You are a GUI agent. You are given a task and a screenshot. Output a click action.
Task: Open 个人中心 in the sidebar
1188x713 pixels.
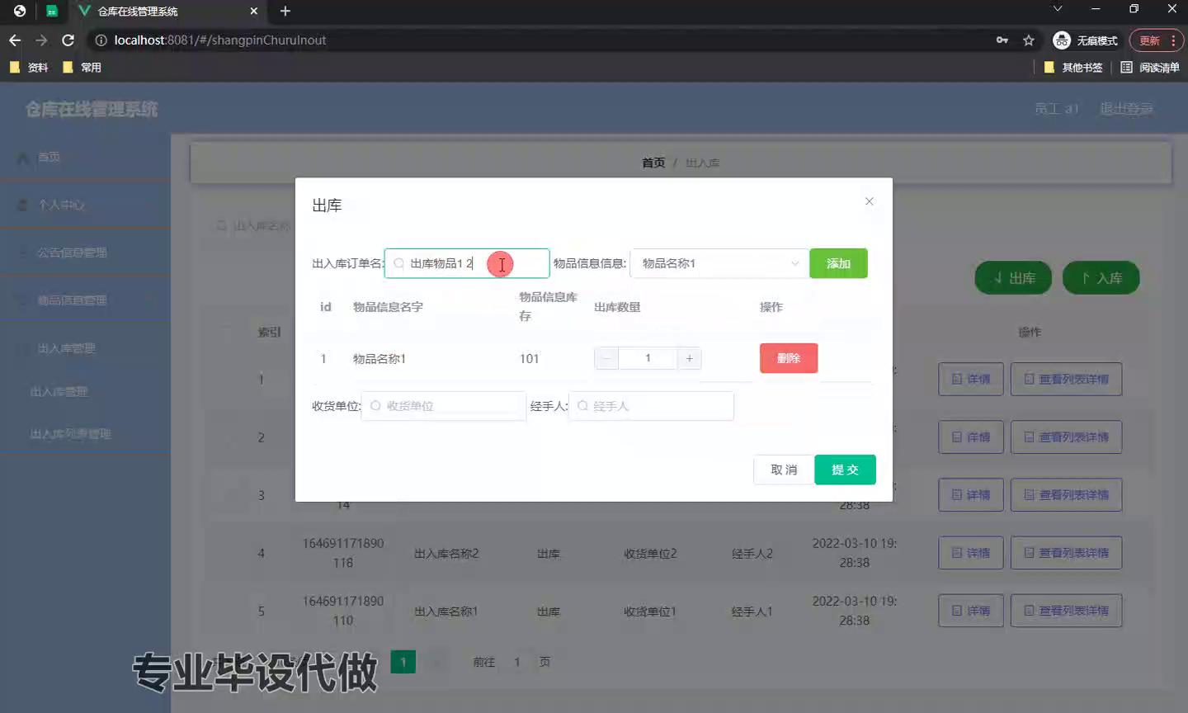click(x=85, y=205)
